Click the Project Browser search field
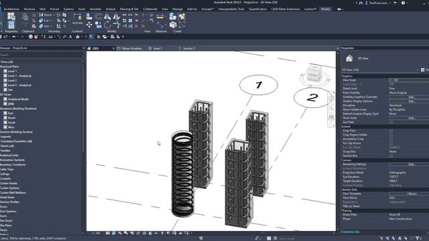The height and width of the screenshot is (241, 429). (41, 55)
